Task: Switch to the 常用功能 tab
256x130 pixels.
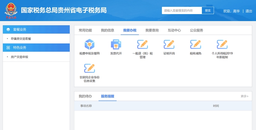Action: 85,30
